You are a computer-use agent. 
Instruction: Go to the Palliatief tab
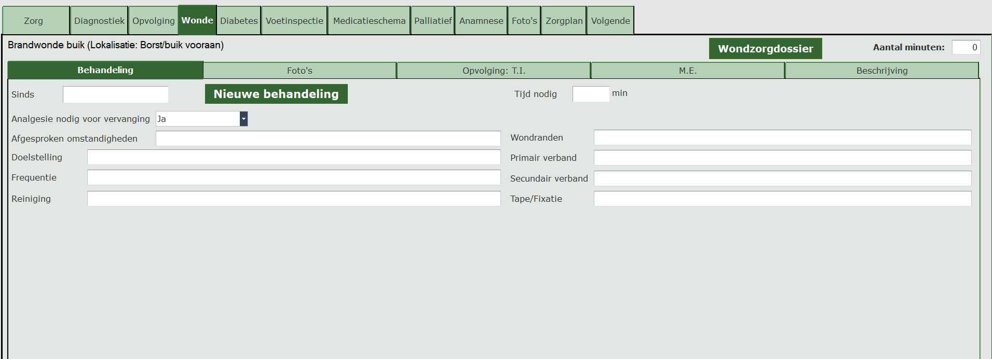click(432, 21)
